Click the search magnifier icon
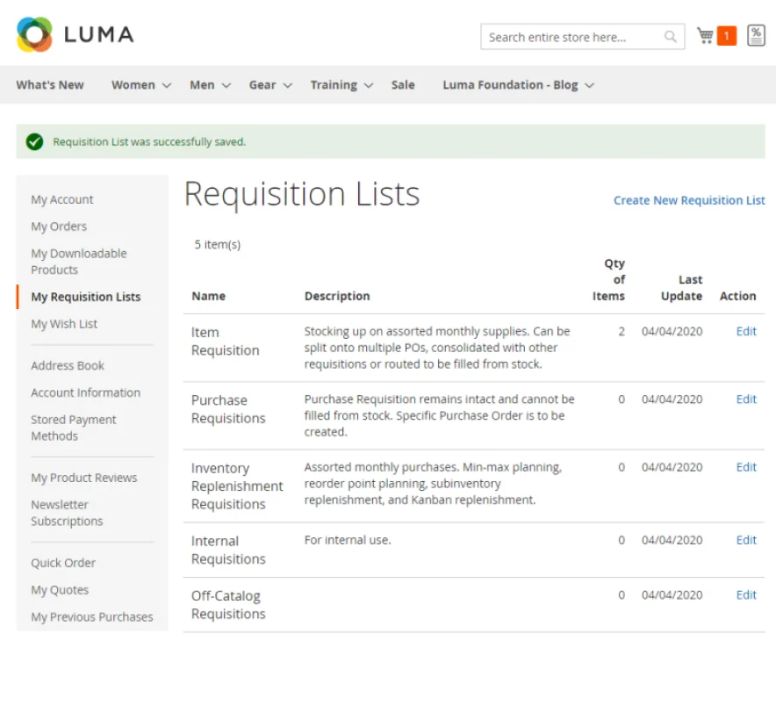This screenshot has width=776, height=727. (x=670, y=37)
